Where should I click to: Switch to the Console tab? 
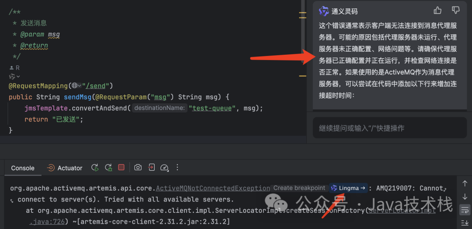tap(23, 168)
